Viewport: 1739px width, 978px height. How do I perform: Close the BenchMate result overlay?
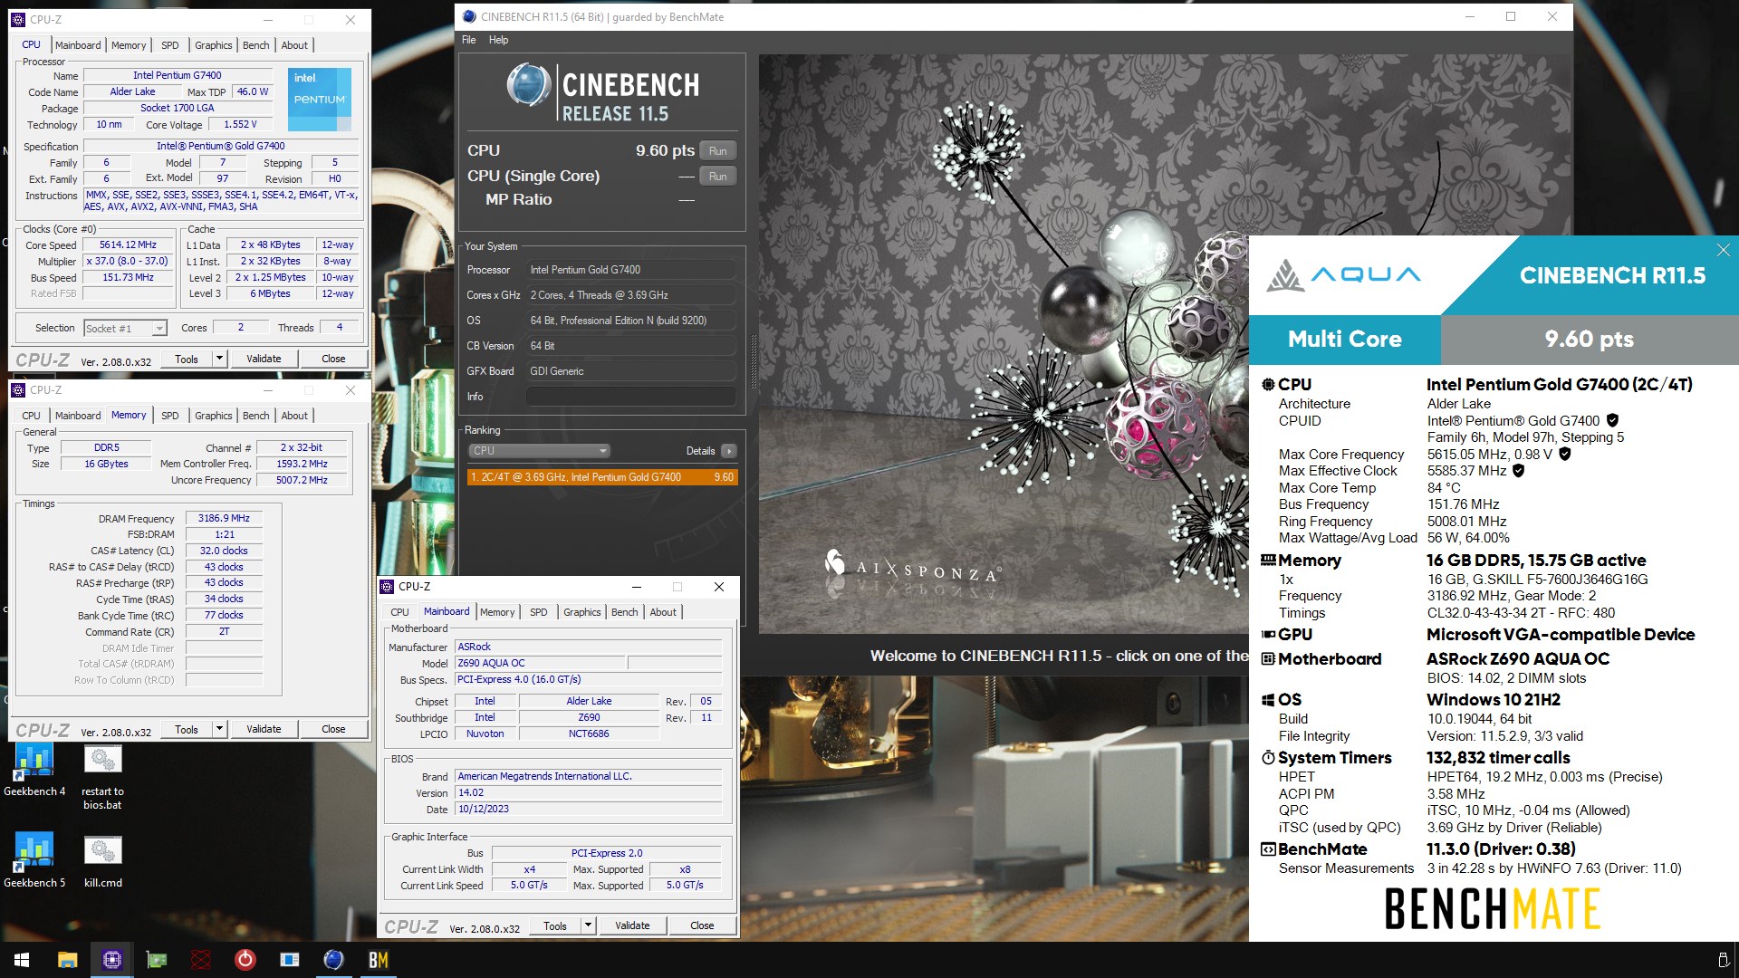pos(1723,250)
